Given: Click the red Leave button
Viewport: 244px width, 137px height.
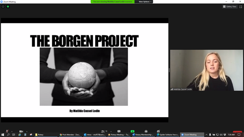Looking at the screenshot, I should [x=238, y=132].
